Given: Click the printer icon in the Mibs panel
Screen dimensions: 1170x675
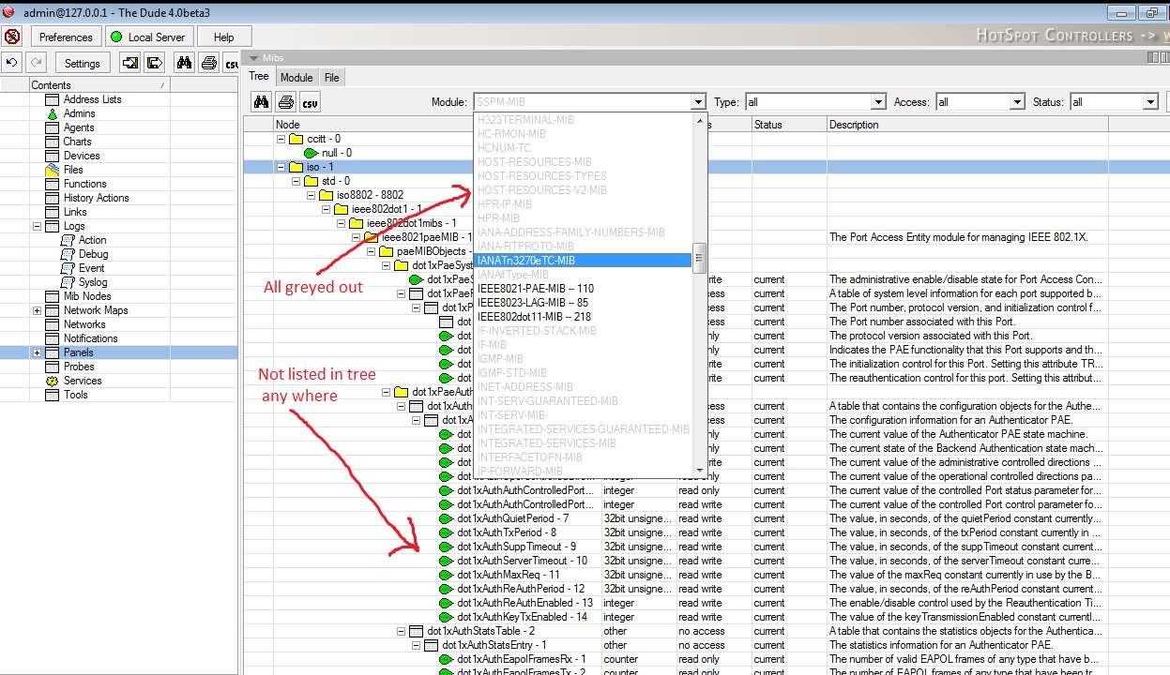Looking at the screenshot, I should 286,102.
